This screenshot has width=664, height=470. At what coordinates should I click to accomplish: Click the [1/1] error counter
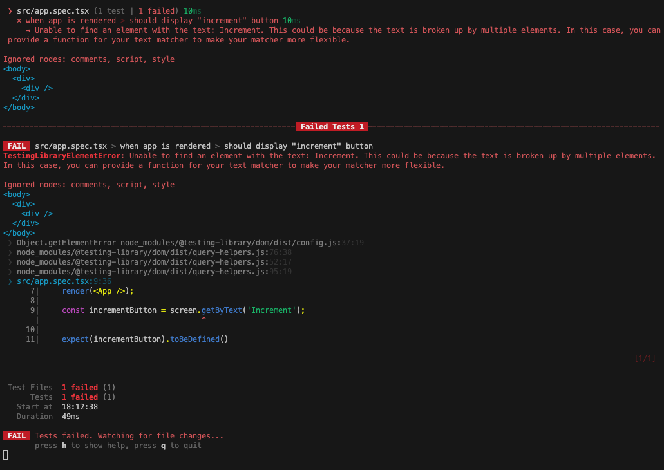tap(644, 358)
